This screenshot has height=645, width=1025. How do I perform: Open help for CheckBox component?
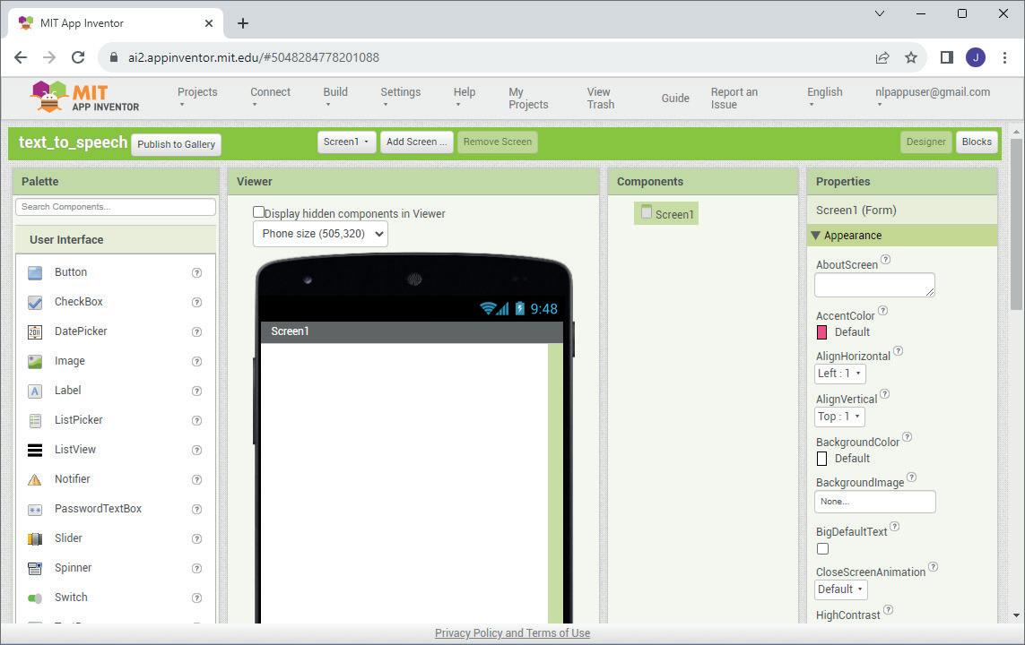[196, 302]
